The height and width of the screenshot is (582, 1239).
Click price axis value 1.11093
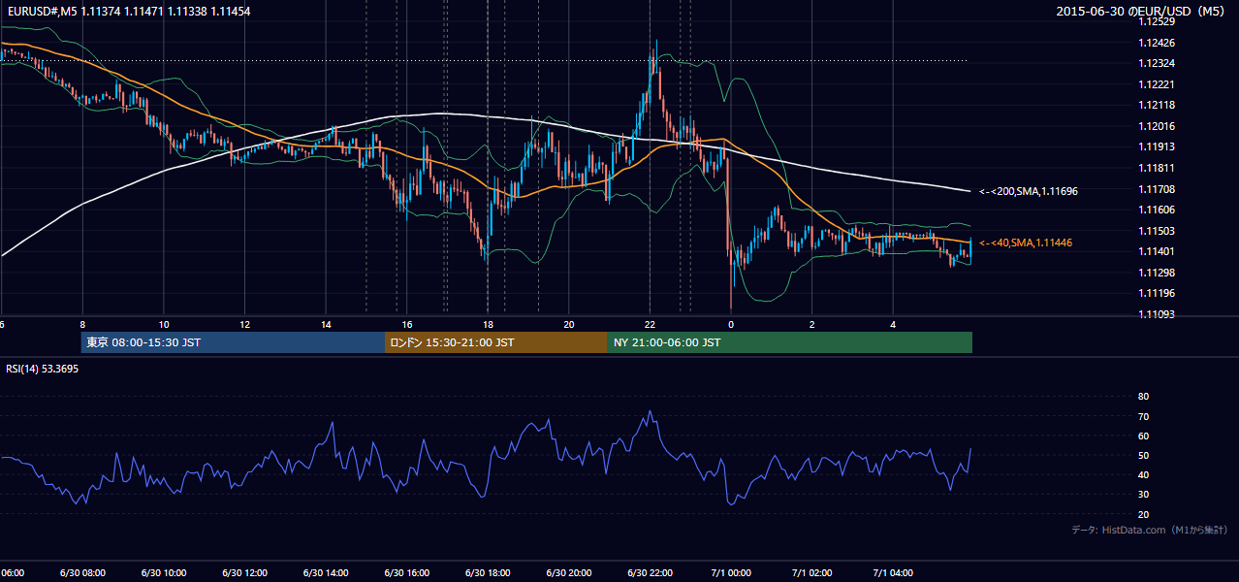[x=1158, y=314]
